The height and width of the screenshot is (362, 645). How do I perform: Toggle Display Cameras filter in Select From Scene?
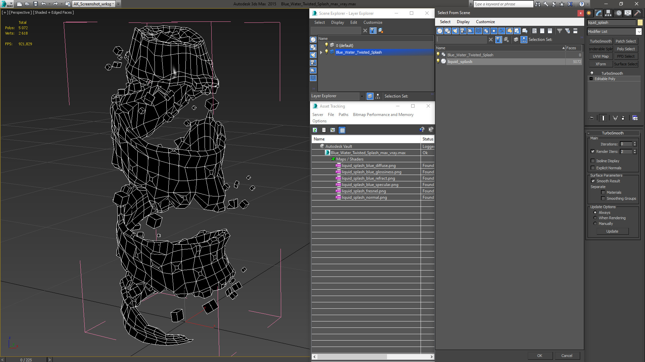pyautogui.click(x=463, y=31)
